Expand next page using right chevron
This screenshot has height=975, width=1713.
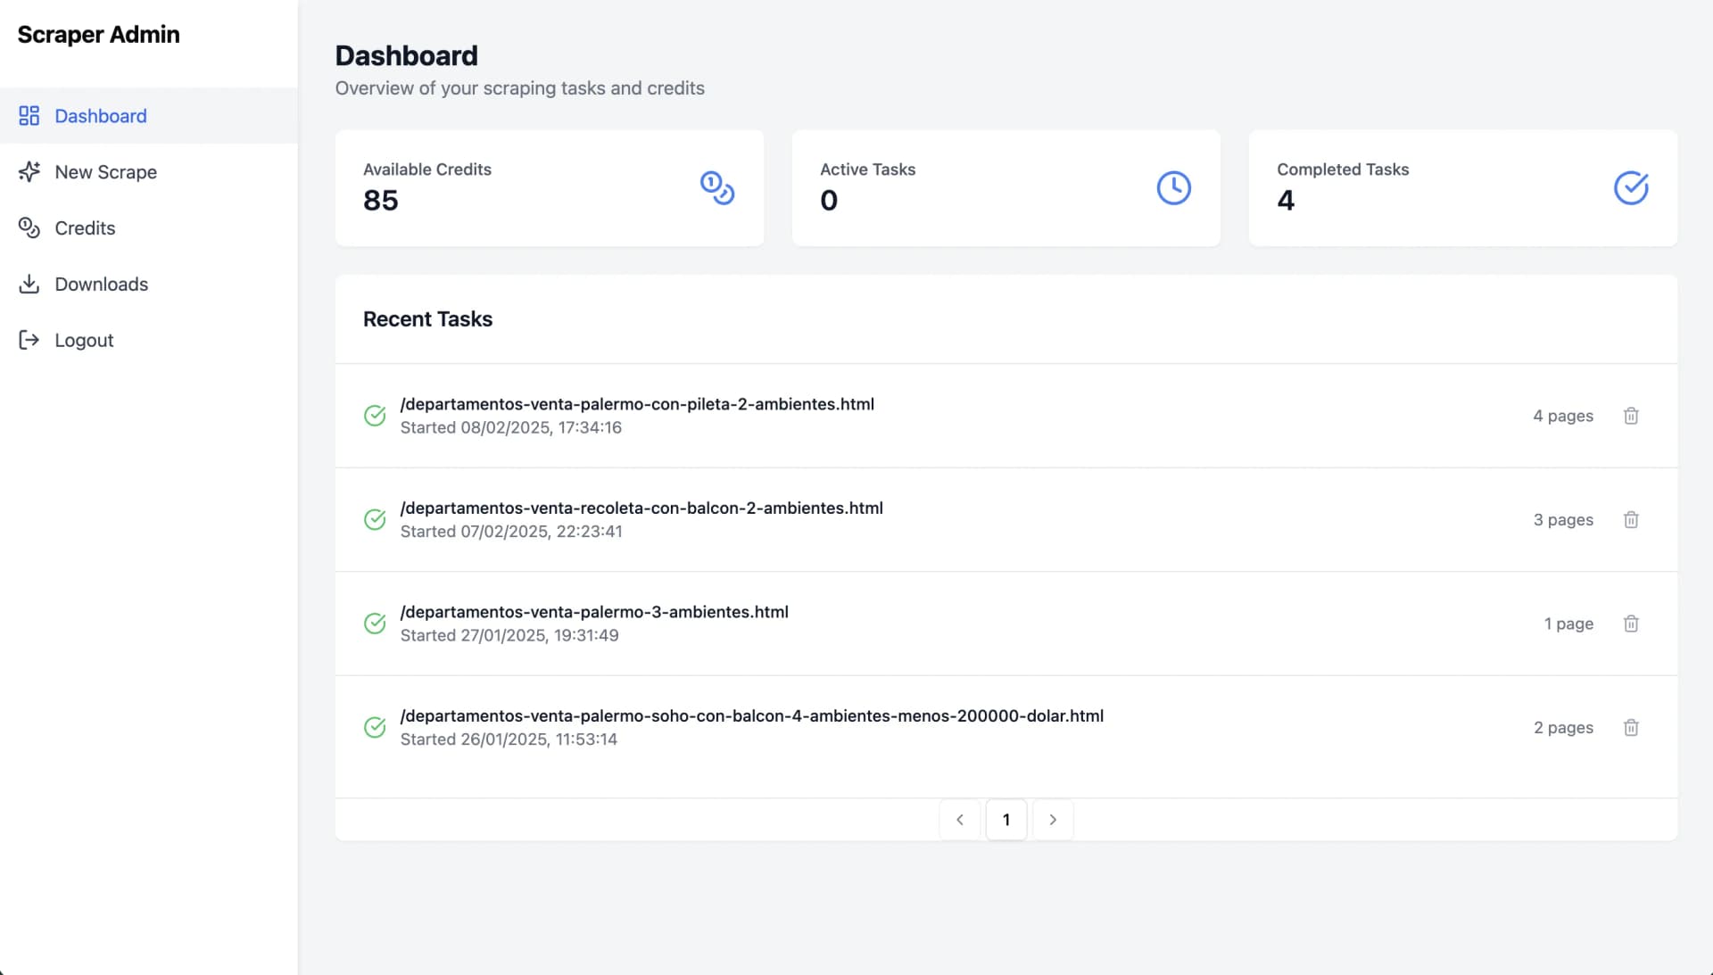click(1053, 820)
